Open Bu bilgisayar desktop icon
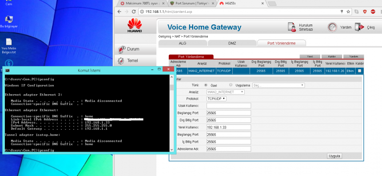382x176 pixels. click(x=9, y=22)
